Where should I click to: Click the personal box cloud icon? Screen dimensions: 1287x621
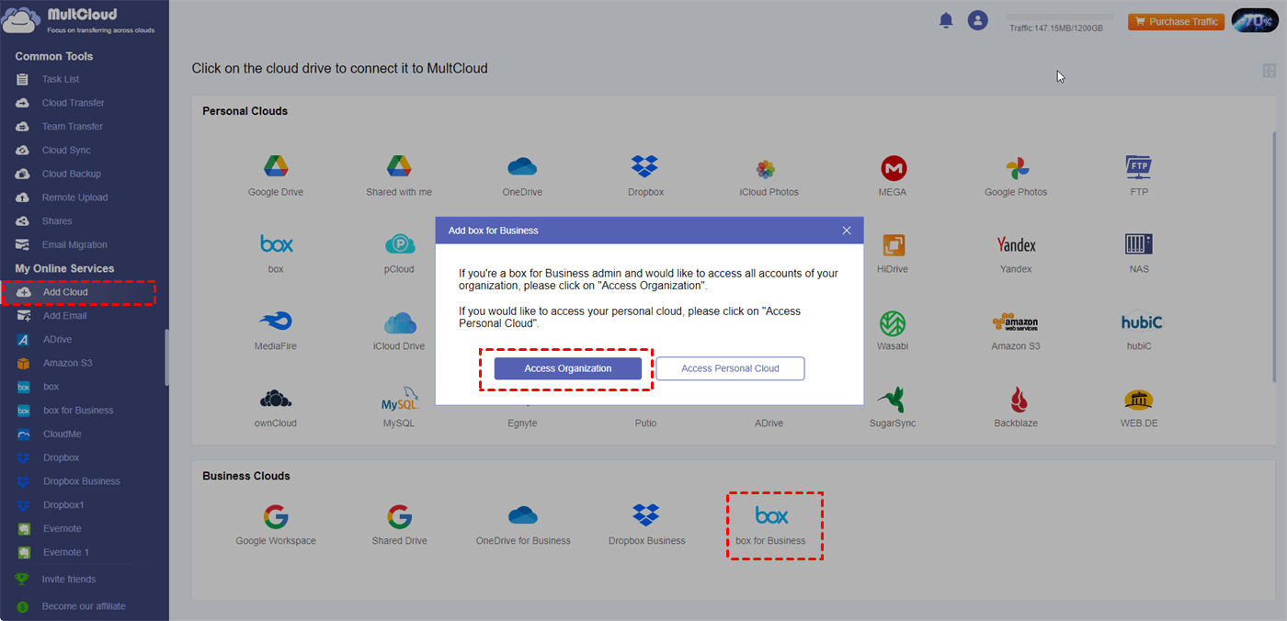[276, 243]
